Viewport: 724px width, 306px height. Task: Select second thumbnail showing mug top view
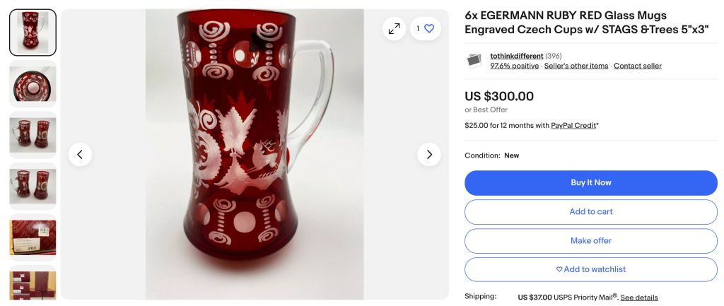click(33, 83)
